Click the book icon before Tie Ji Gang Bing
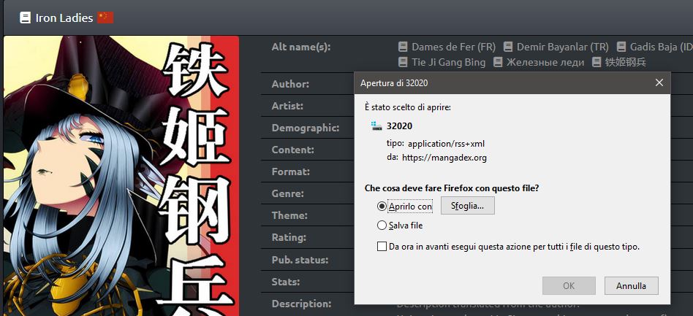This screenshot has height=316, width=693. (403, 62)
